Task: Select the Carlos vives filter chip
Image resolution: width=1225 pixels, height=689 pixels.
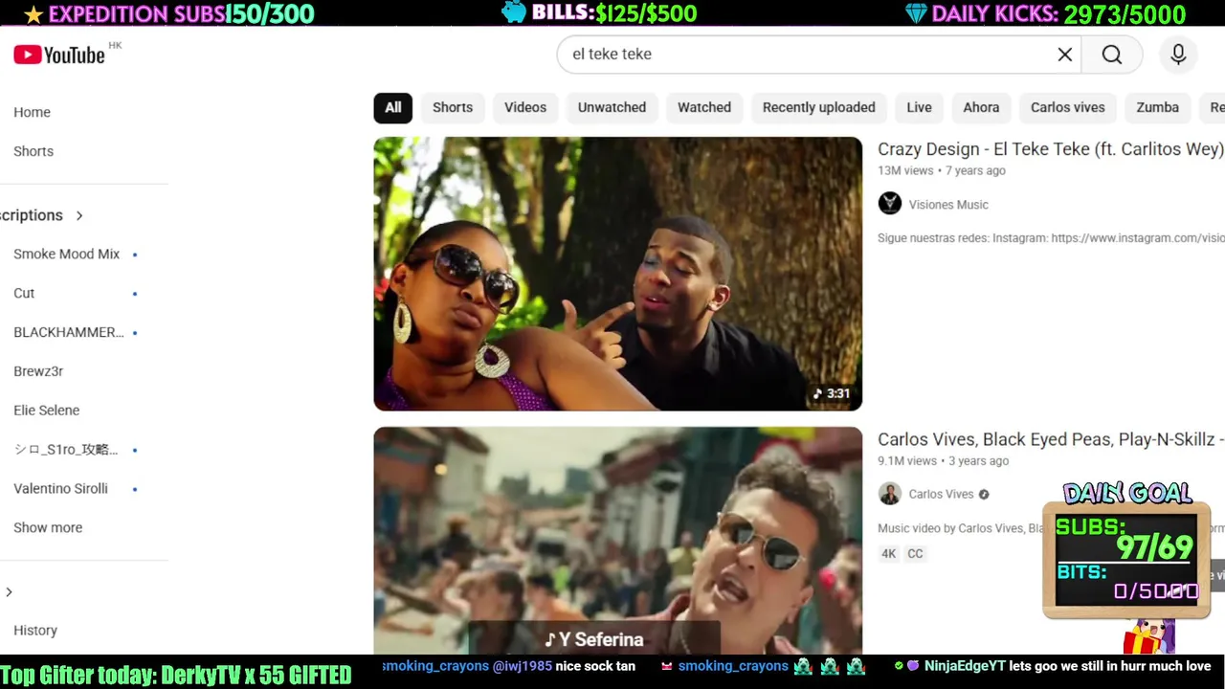Action: (x=1067, y=107)
